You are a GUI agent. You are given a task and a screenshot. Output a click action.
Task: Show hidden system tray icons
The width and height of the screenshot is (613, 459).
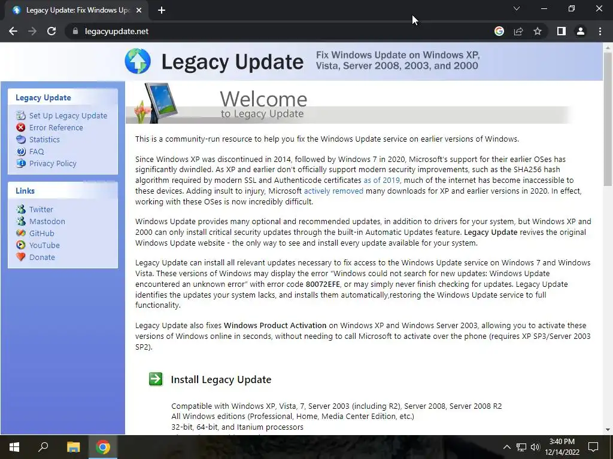coord(506,447)
